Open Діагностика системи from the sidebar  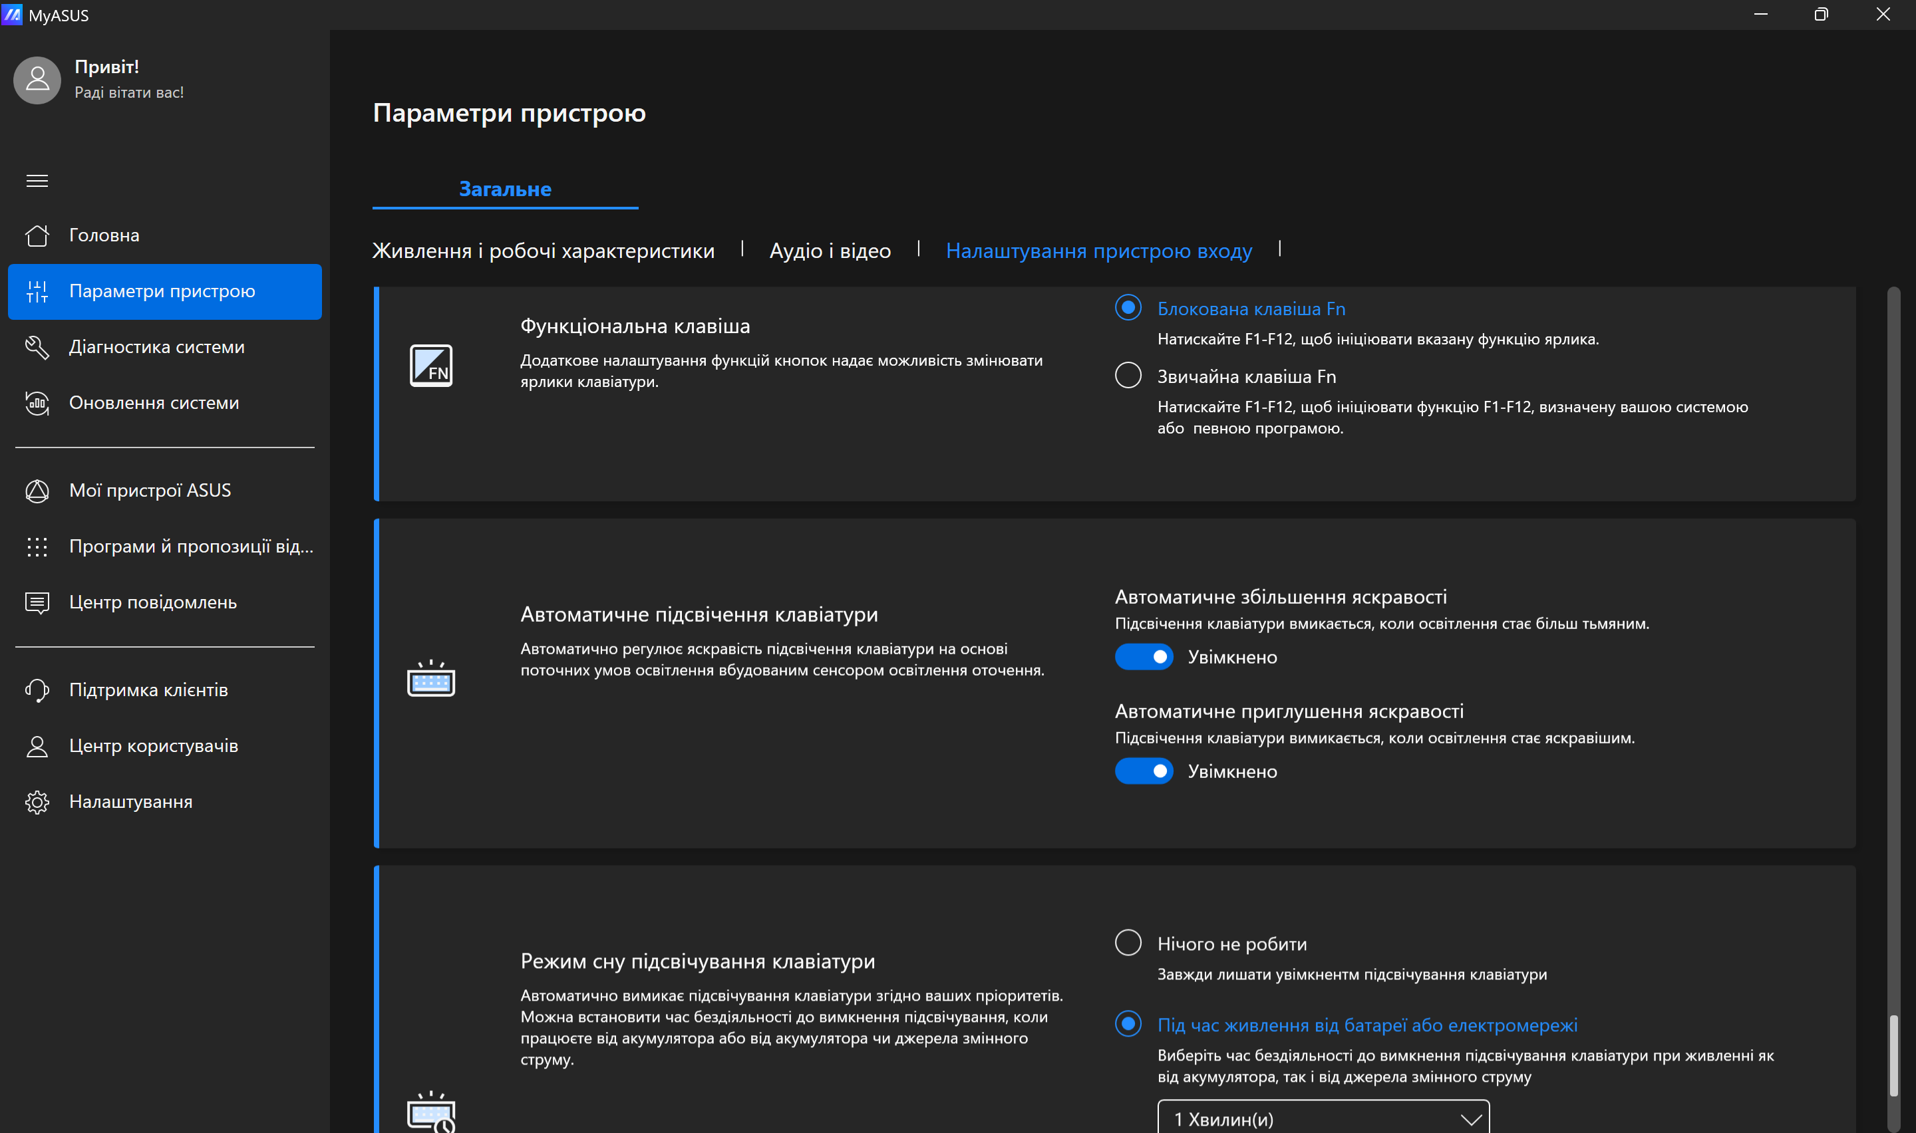(156, 346)
